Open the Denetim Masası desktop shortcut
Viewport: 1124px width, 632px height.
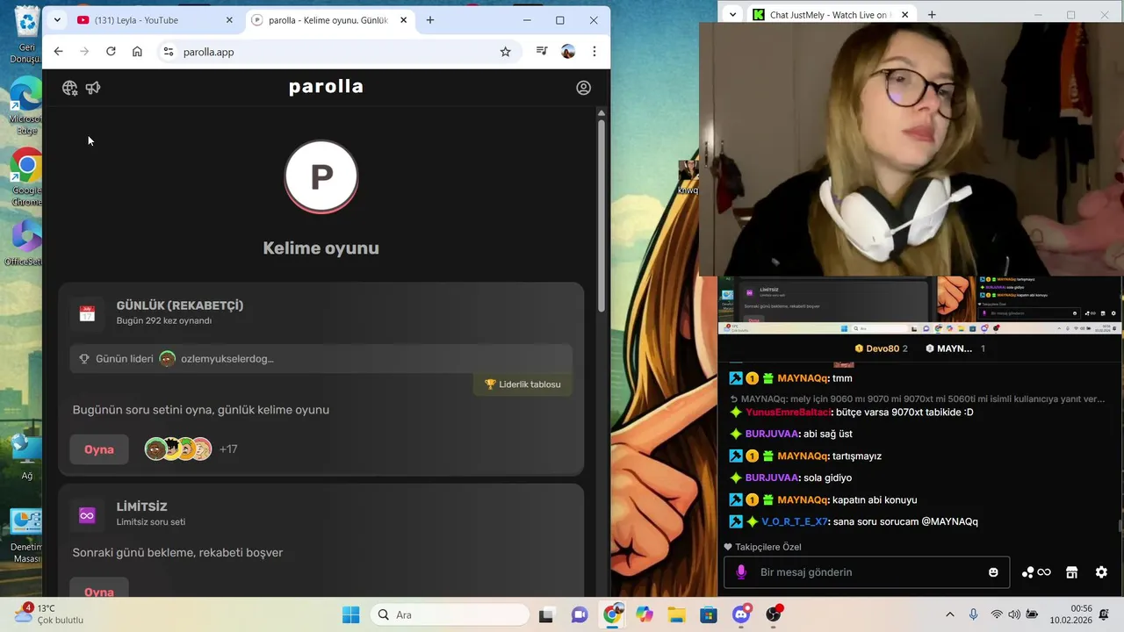click(26, 536)
